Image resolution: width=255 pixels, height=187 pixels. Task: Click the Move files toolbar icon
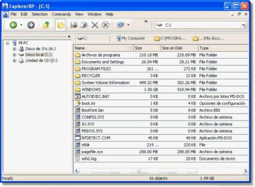(84, 25)
